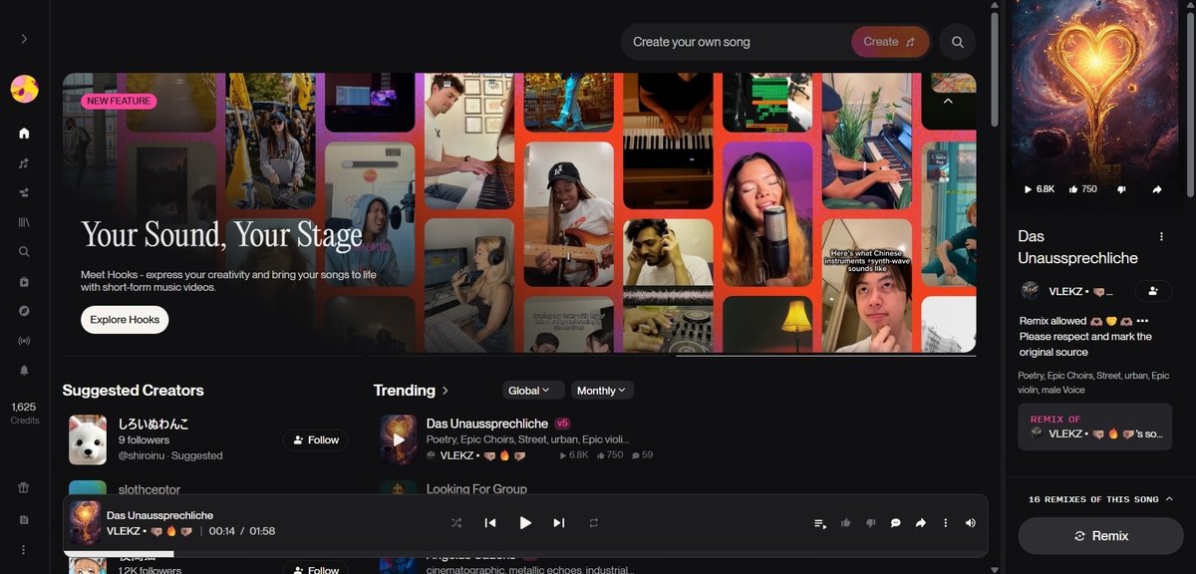
Task: Open the white dog creator avatar
Action: (88, 439)
